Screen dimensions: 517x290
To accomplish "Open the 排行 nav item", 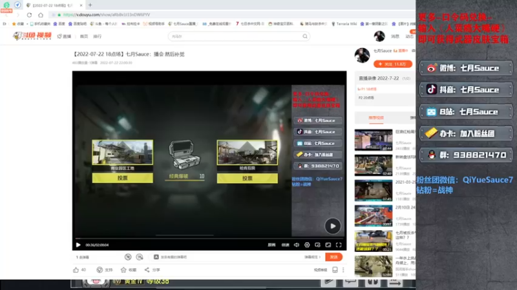I will point(98,37).
